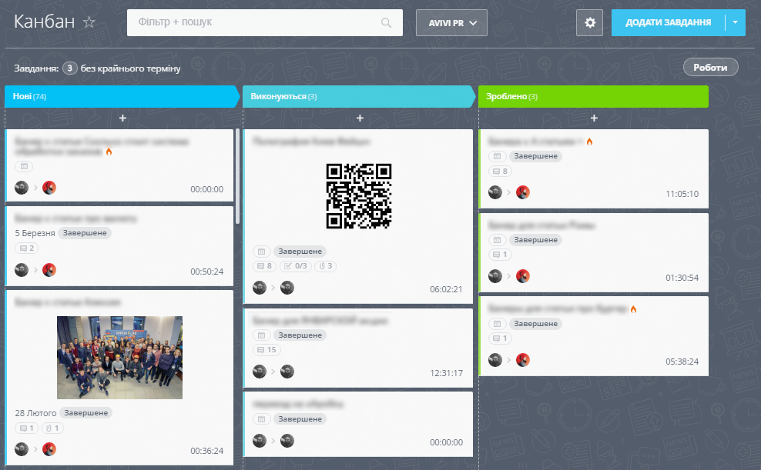Click the timer 00:50:24
This screenshot has width=761, height=470.
click(206, 272)
